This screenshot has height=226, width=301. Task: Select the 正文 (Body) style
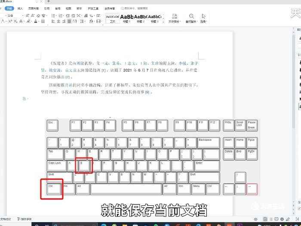pos(112,19)
